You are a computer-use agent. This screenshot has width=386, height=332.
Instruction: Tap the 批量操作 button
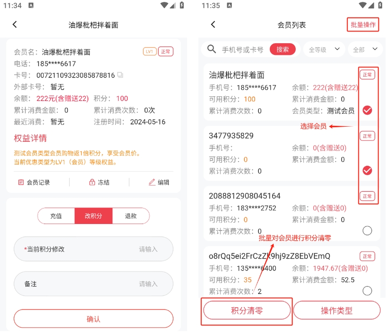click(363, 24)
